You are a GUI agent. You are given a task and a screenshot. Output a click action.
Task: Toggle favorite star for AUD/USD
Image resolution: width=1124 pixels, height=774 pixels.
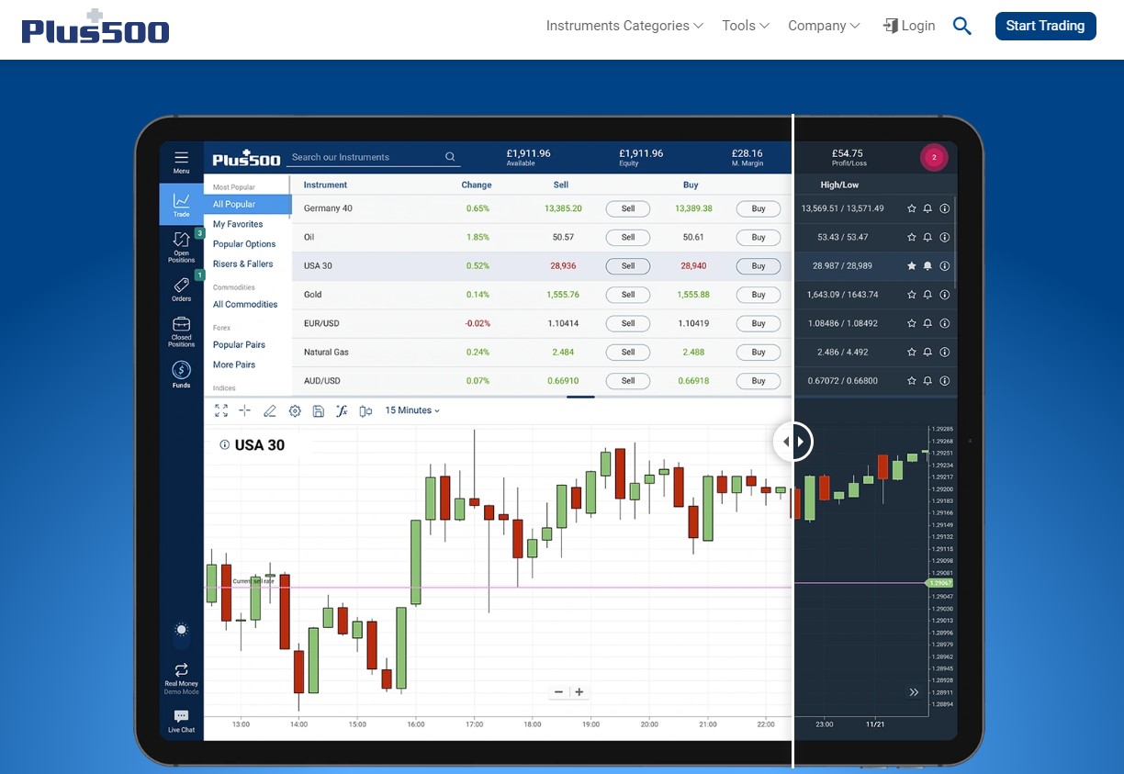click(912, 380)
